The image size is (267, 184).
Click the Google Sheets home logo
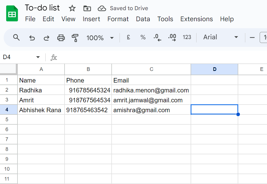tap(12, 14)
